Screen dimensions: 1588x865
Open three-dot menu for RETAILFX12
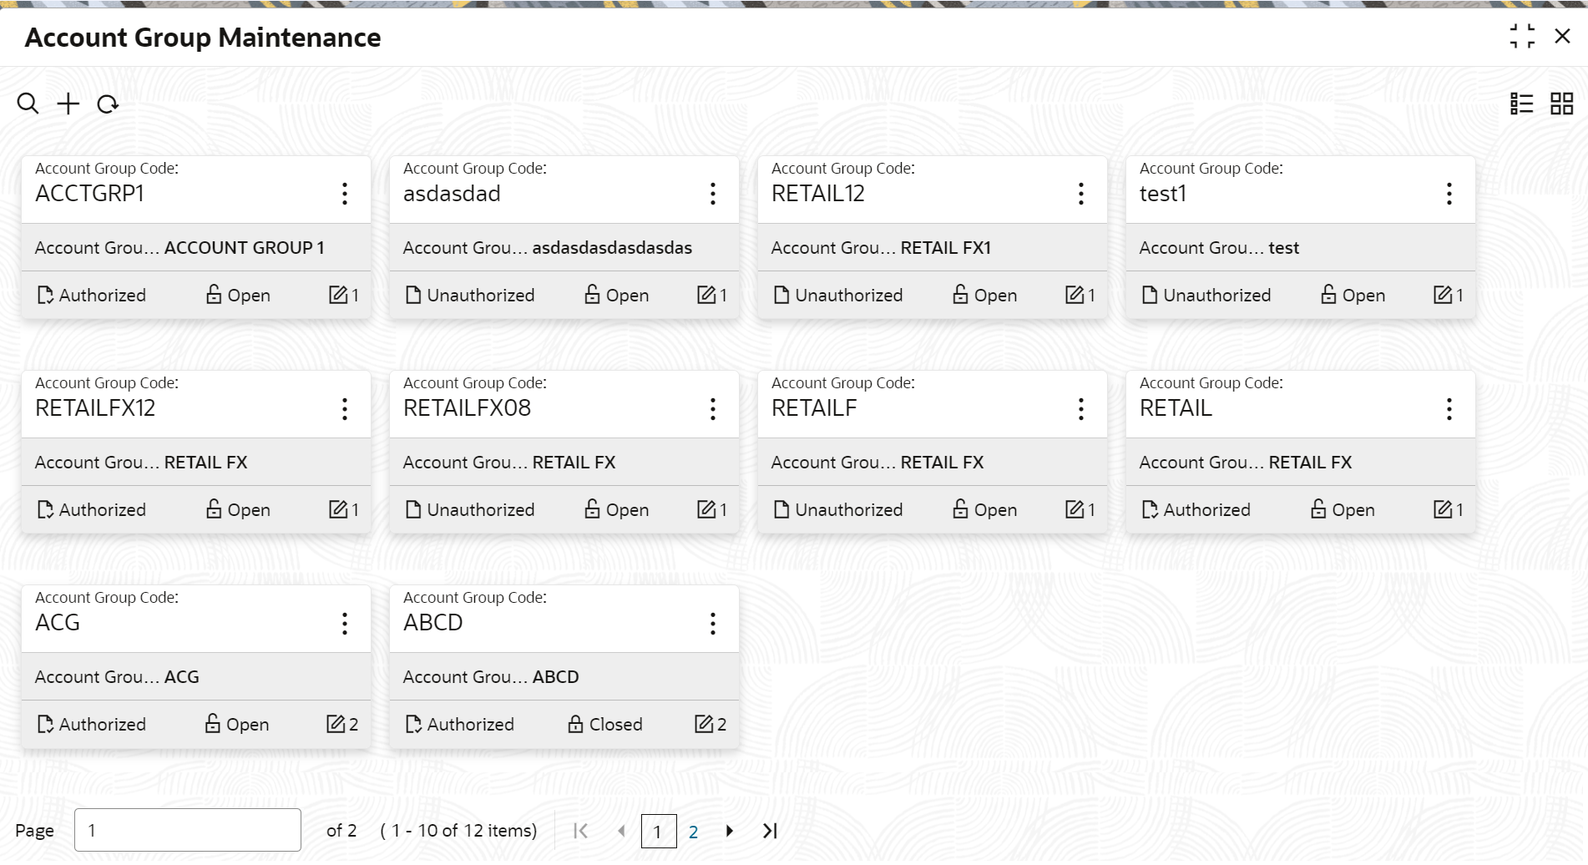[x=344, y=409]
